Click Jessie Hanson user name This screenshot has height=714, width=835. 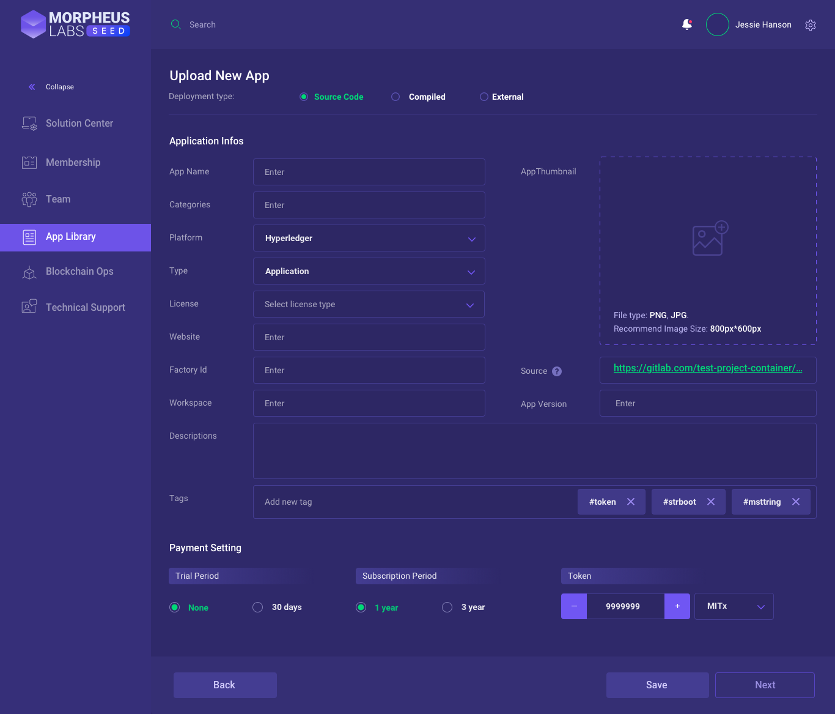point(763,24)
